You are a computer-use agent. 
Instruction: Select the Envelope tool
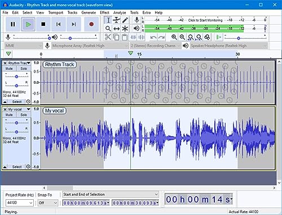point(117,20)
